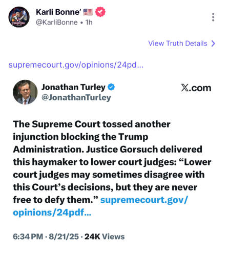Click Jonathan Turley's blue verified checkmark
228x256 pixels.
[x=111, y=87]
